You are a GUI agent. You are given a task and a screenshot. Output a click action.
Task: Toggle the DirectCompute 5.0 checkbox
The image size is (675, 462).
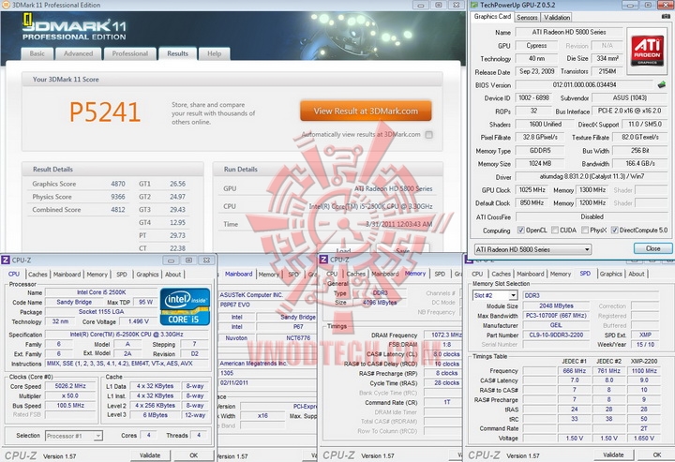coord(614,231)
